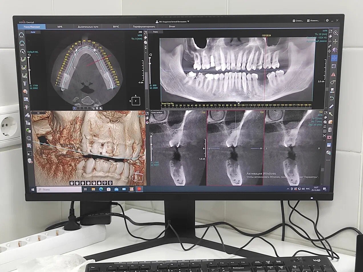Click the Списо... button in title bar
Screen dimensions: 363x272
[298, 21]
